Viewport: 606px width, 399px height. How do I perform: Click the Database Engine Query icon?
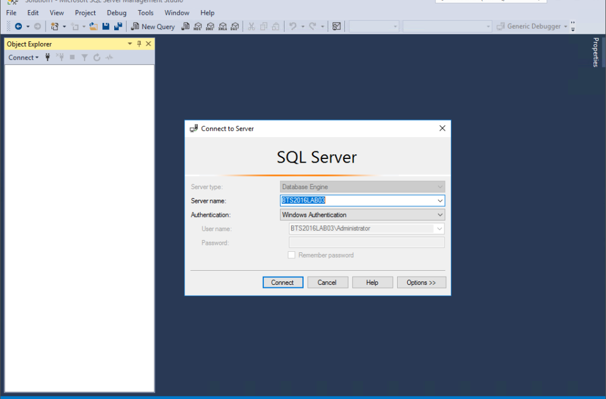pyautogui.click(x=185, y=26)
